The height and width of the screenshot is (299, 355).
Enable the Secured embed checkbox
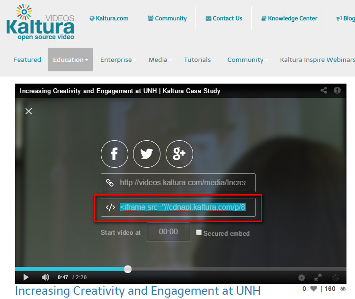tap(199, 233)
